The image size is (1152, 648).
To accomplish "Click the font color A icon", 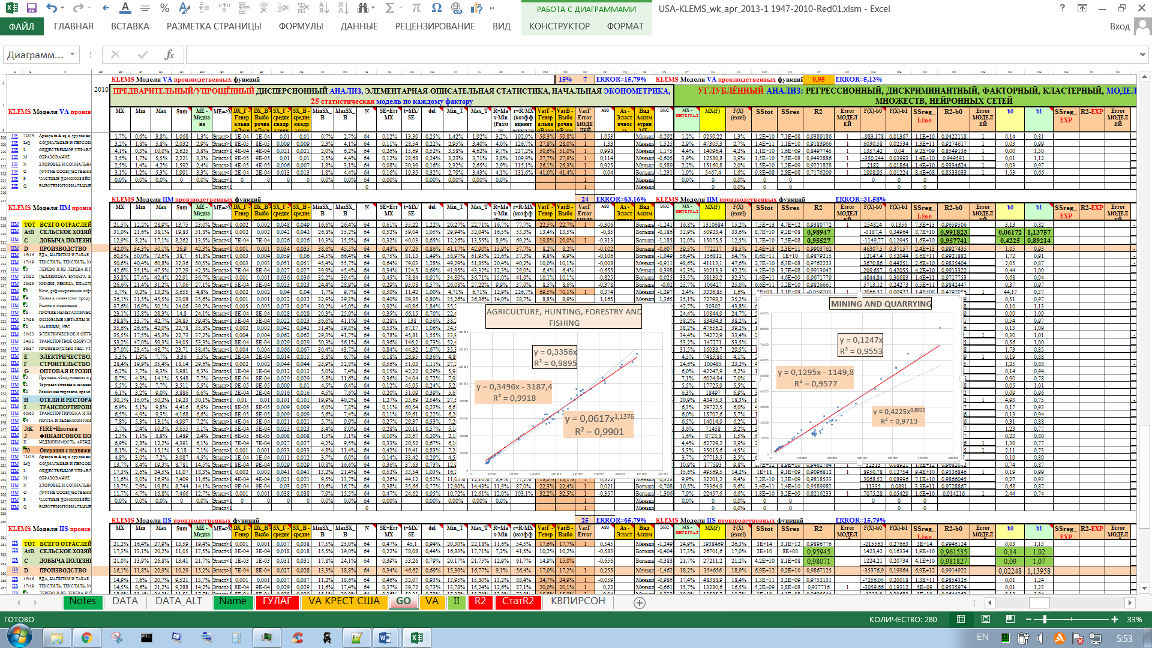I will click(125, 8).
